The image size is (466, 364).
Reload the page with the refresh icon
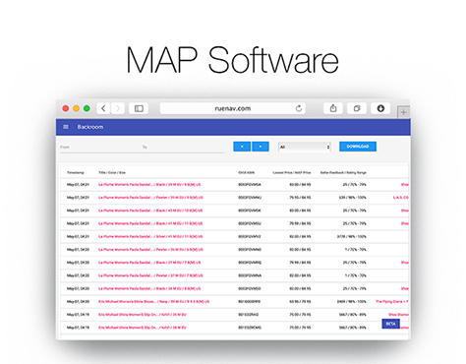299,108
